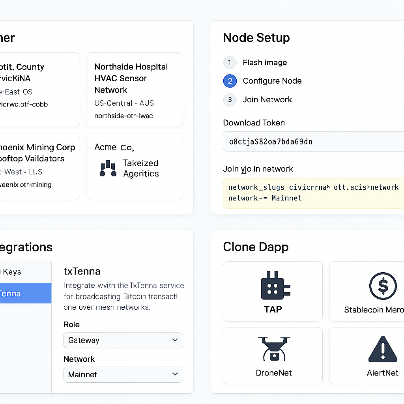Open the Role dropdown set to Gateway
The image size is (404, 404).
coord(123,340)
